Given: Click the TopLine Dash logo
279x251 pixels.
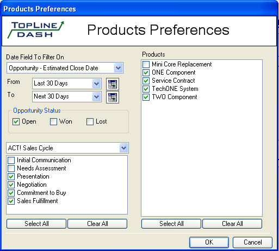Looking at the screenshot, I should [x=35, y=30].
